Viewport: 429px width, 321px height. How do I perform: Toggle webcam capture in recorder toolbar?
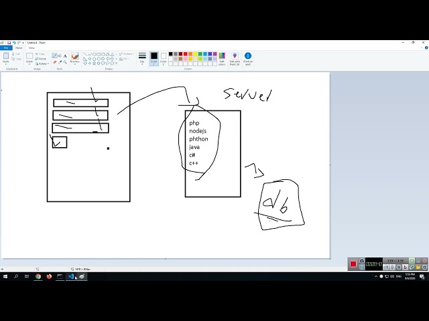(399, 267)
